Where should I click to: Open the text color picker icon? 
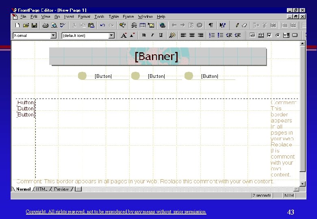172,36
